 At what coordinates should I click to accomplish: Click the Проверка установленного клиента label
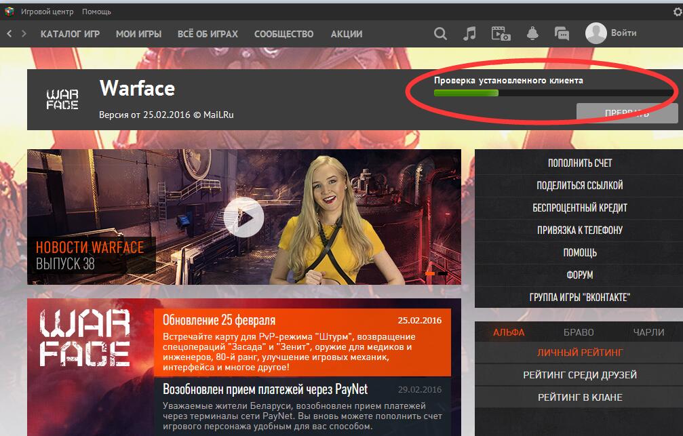[508, 81]
